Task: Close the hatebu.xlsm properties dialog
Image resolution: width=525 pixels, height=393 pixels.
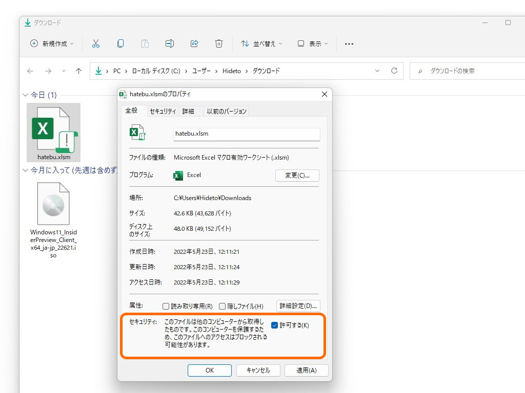Action: pos(324,94)
